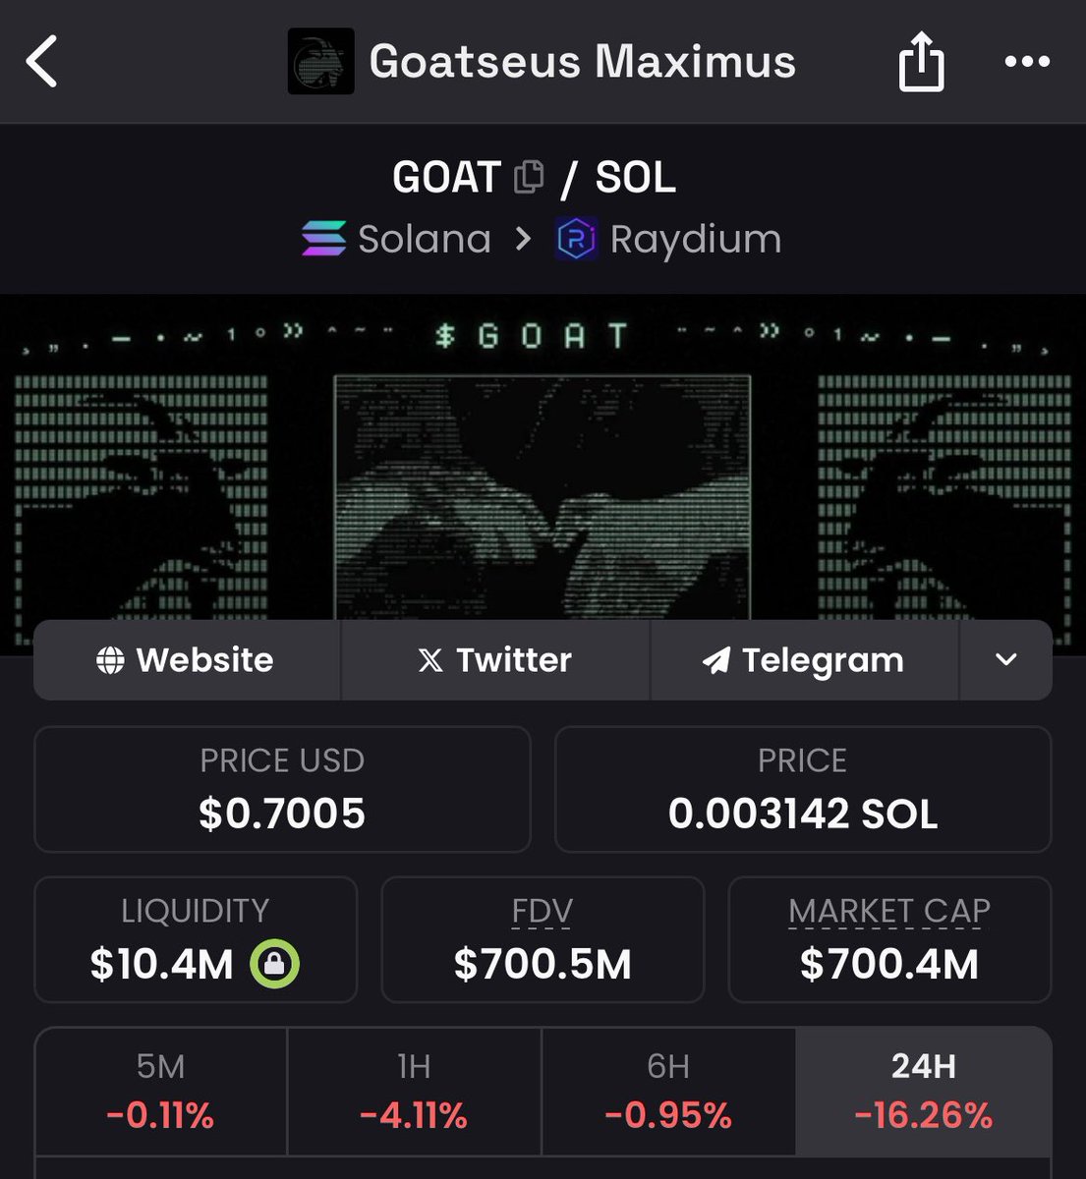Switch to the 6H timeframe tab

click(x=668, y=1092)
